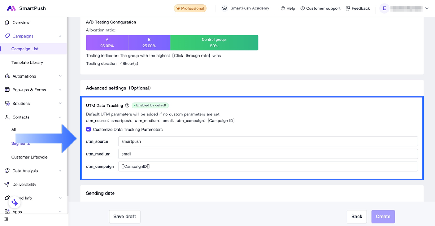Image resolution: width=435 pixels, height=226 pixels.
Task: Collapse the Campaigns section chevron
Action: (60, 36)
